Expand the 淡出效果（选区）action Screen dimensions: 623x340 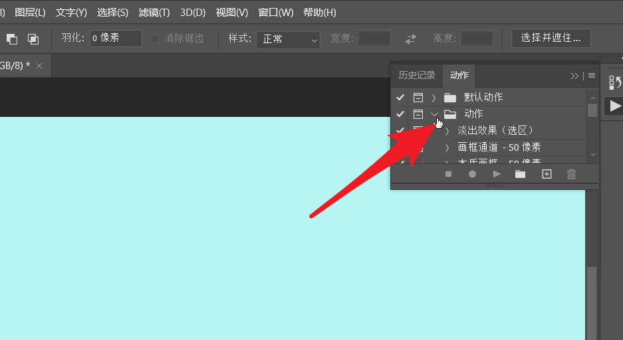pyautogui.click(x=447, y=131)
